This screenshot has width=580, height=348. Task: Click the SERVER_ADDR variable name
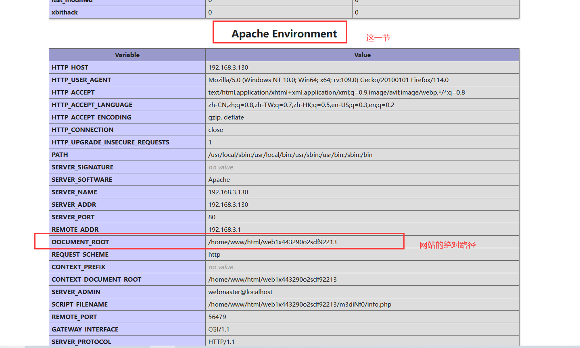point(74,204)
